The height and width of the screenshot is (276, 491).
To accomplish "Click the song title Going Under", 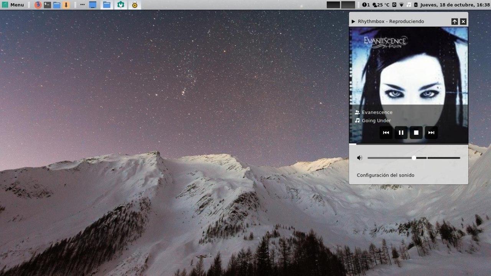I will pyautogui.click(x=376, y=121).
